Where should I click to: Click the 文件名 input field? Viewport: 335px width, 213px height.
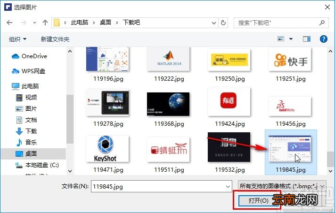pyautogui.click(x=161, y=186)
